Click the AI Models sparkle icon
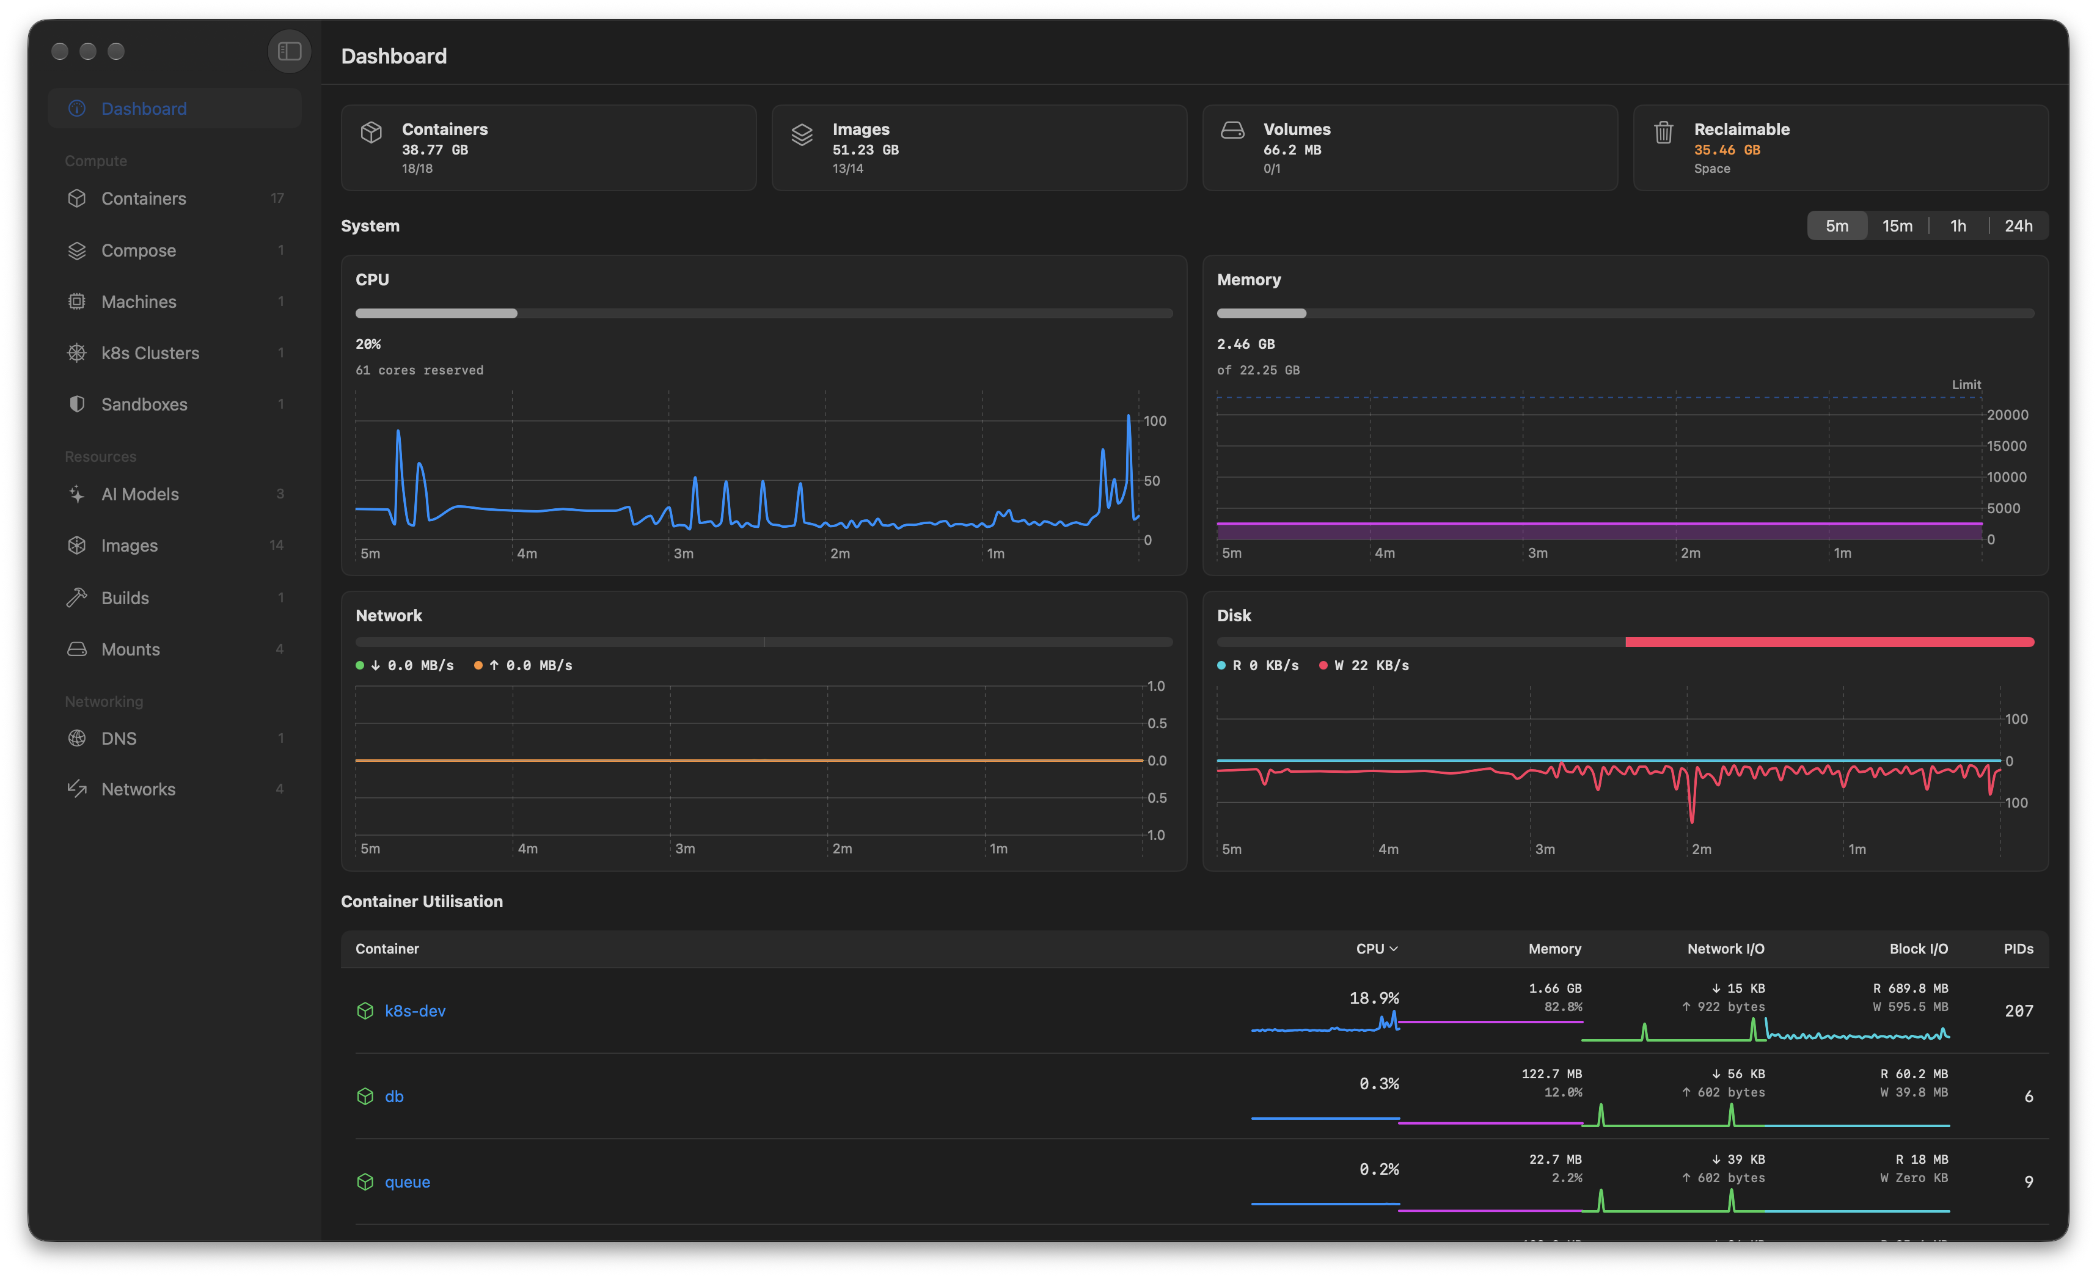 pyautogui.click(x=76, y=494)
